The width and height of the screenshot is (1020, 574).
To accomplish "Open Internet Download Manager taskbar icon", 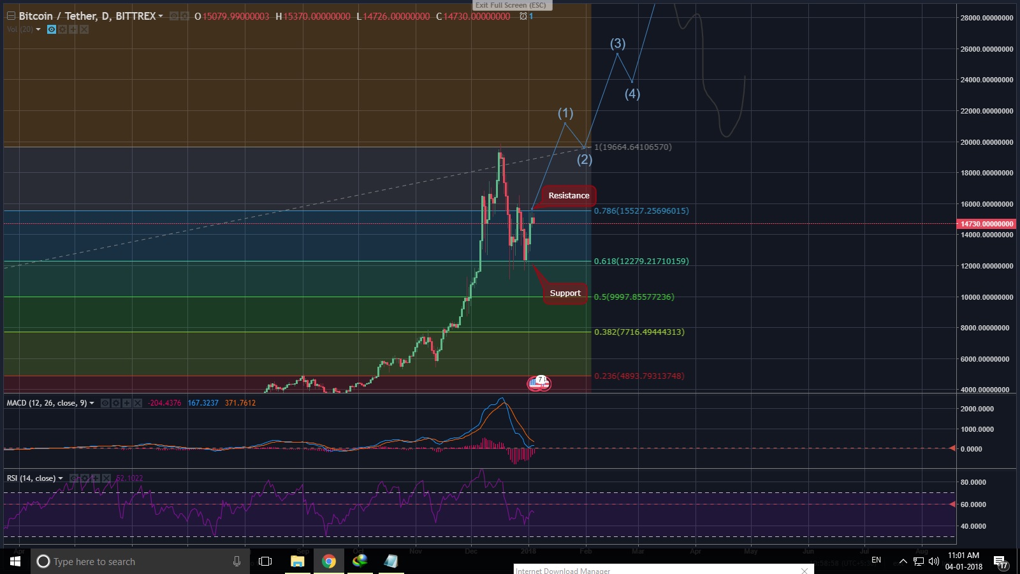I will (x=360, y=561).
